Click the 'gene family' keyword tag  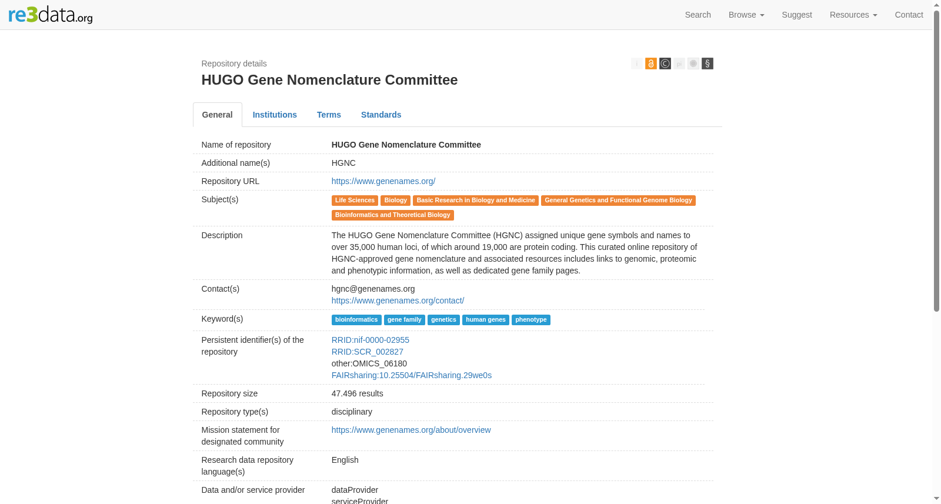coord(405,320)
